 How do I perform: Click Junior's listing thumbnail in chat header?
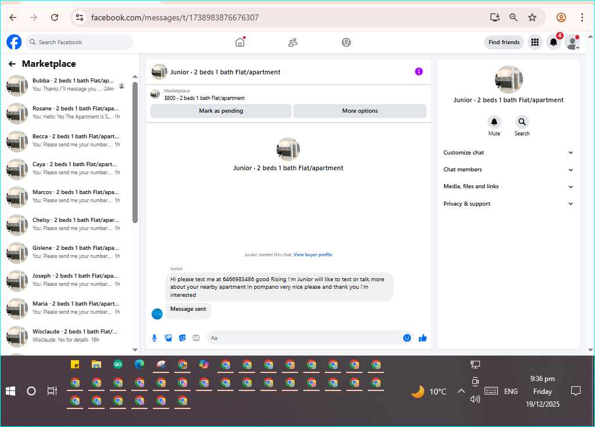tap(159, 71)
